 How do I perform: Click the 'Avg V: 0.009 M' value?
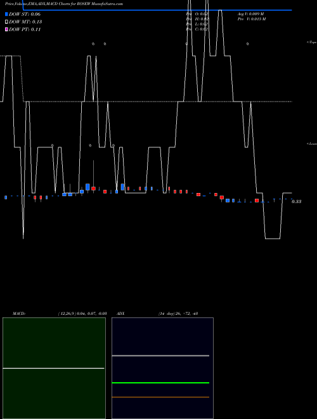tap(250, 14)
